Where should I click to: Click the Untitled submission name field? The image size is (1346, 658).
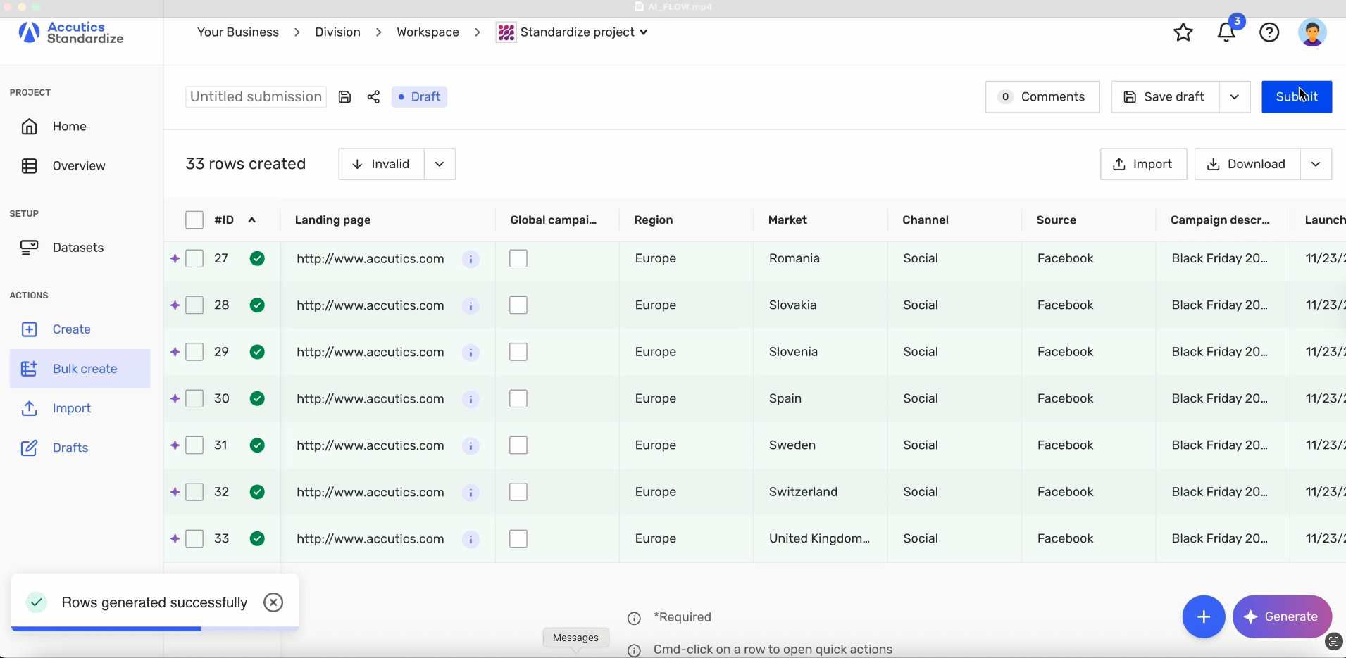(x=256, y=97)
